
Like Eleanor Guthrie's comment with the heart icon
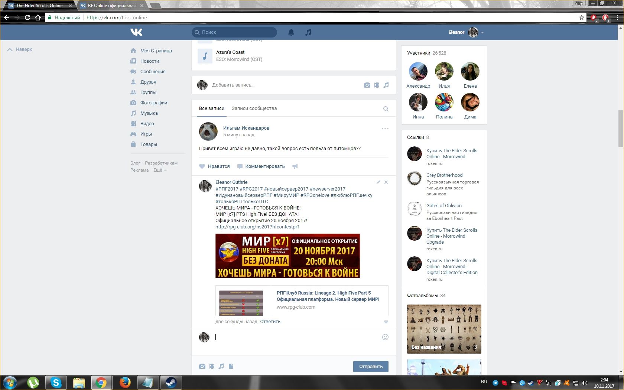386,322
